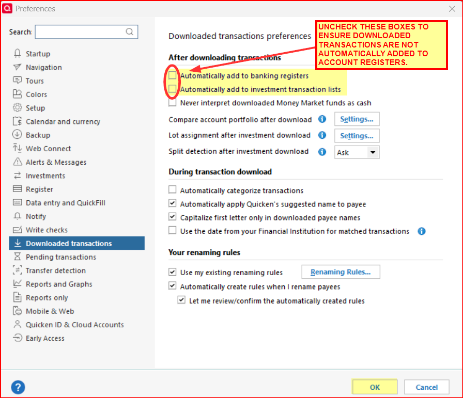Click the Reports only document icon

[x=18, y=297]
